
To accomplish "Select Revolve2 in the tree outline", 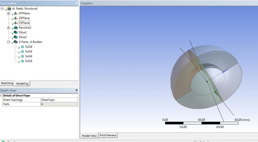I will tap(25, 28).
